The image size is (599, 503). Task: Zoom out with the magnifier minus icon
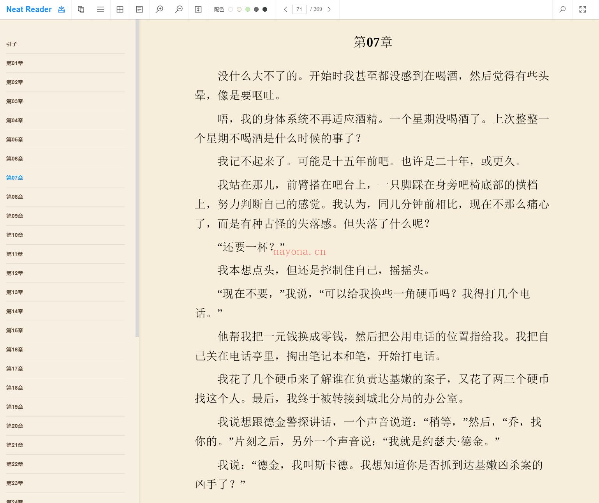point(179,9)
